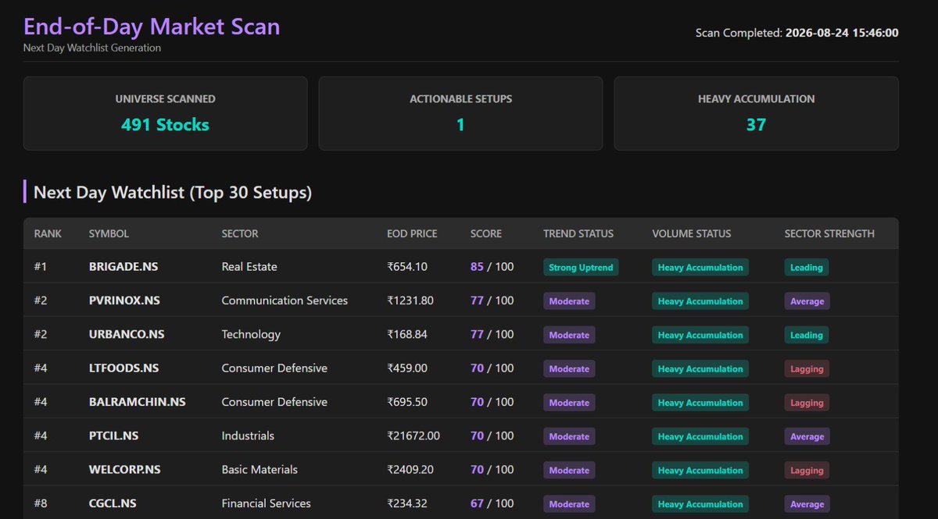This screenshot has width=938, height=519.
Task: Click the 491 Stocks value
Action: [x=165, y=125]
